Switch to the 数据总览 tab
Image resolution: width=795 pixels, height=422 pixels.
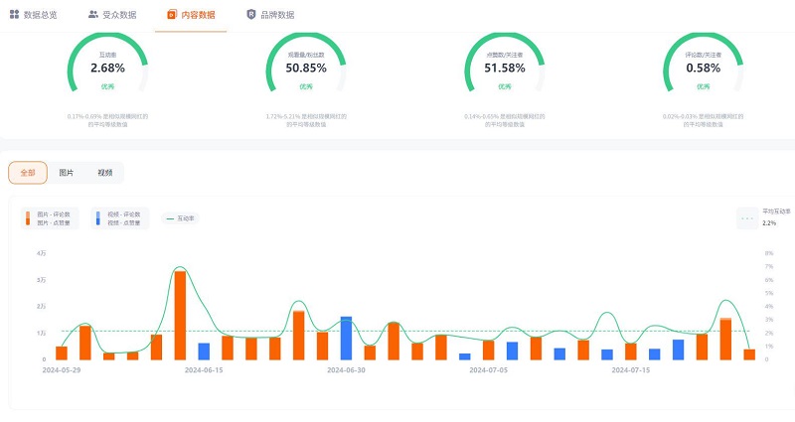tap(40, 15)
